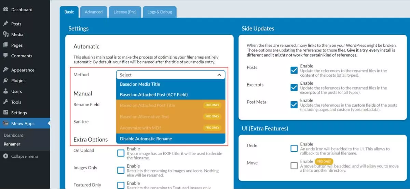Click the Collapse menu arrow icon

coord(5,156)
